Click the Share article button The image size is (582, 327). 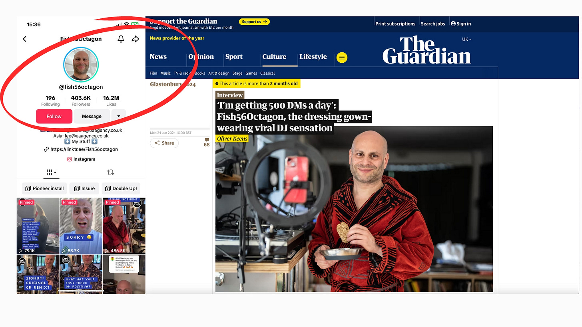tap(164, 143)
